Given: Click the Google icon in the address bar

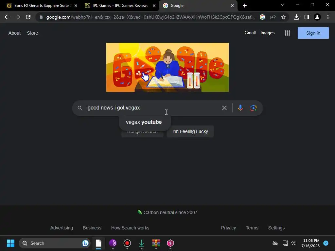Looking at the screenshot, I should point(262,17).
